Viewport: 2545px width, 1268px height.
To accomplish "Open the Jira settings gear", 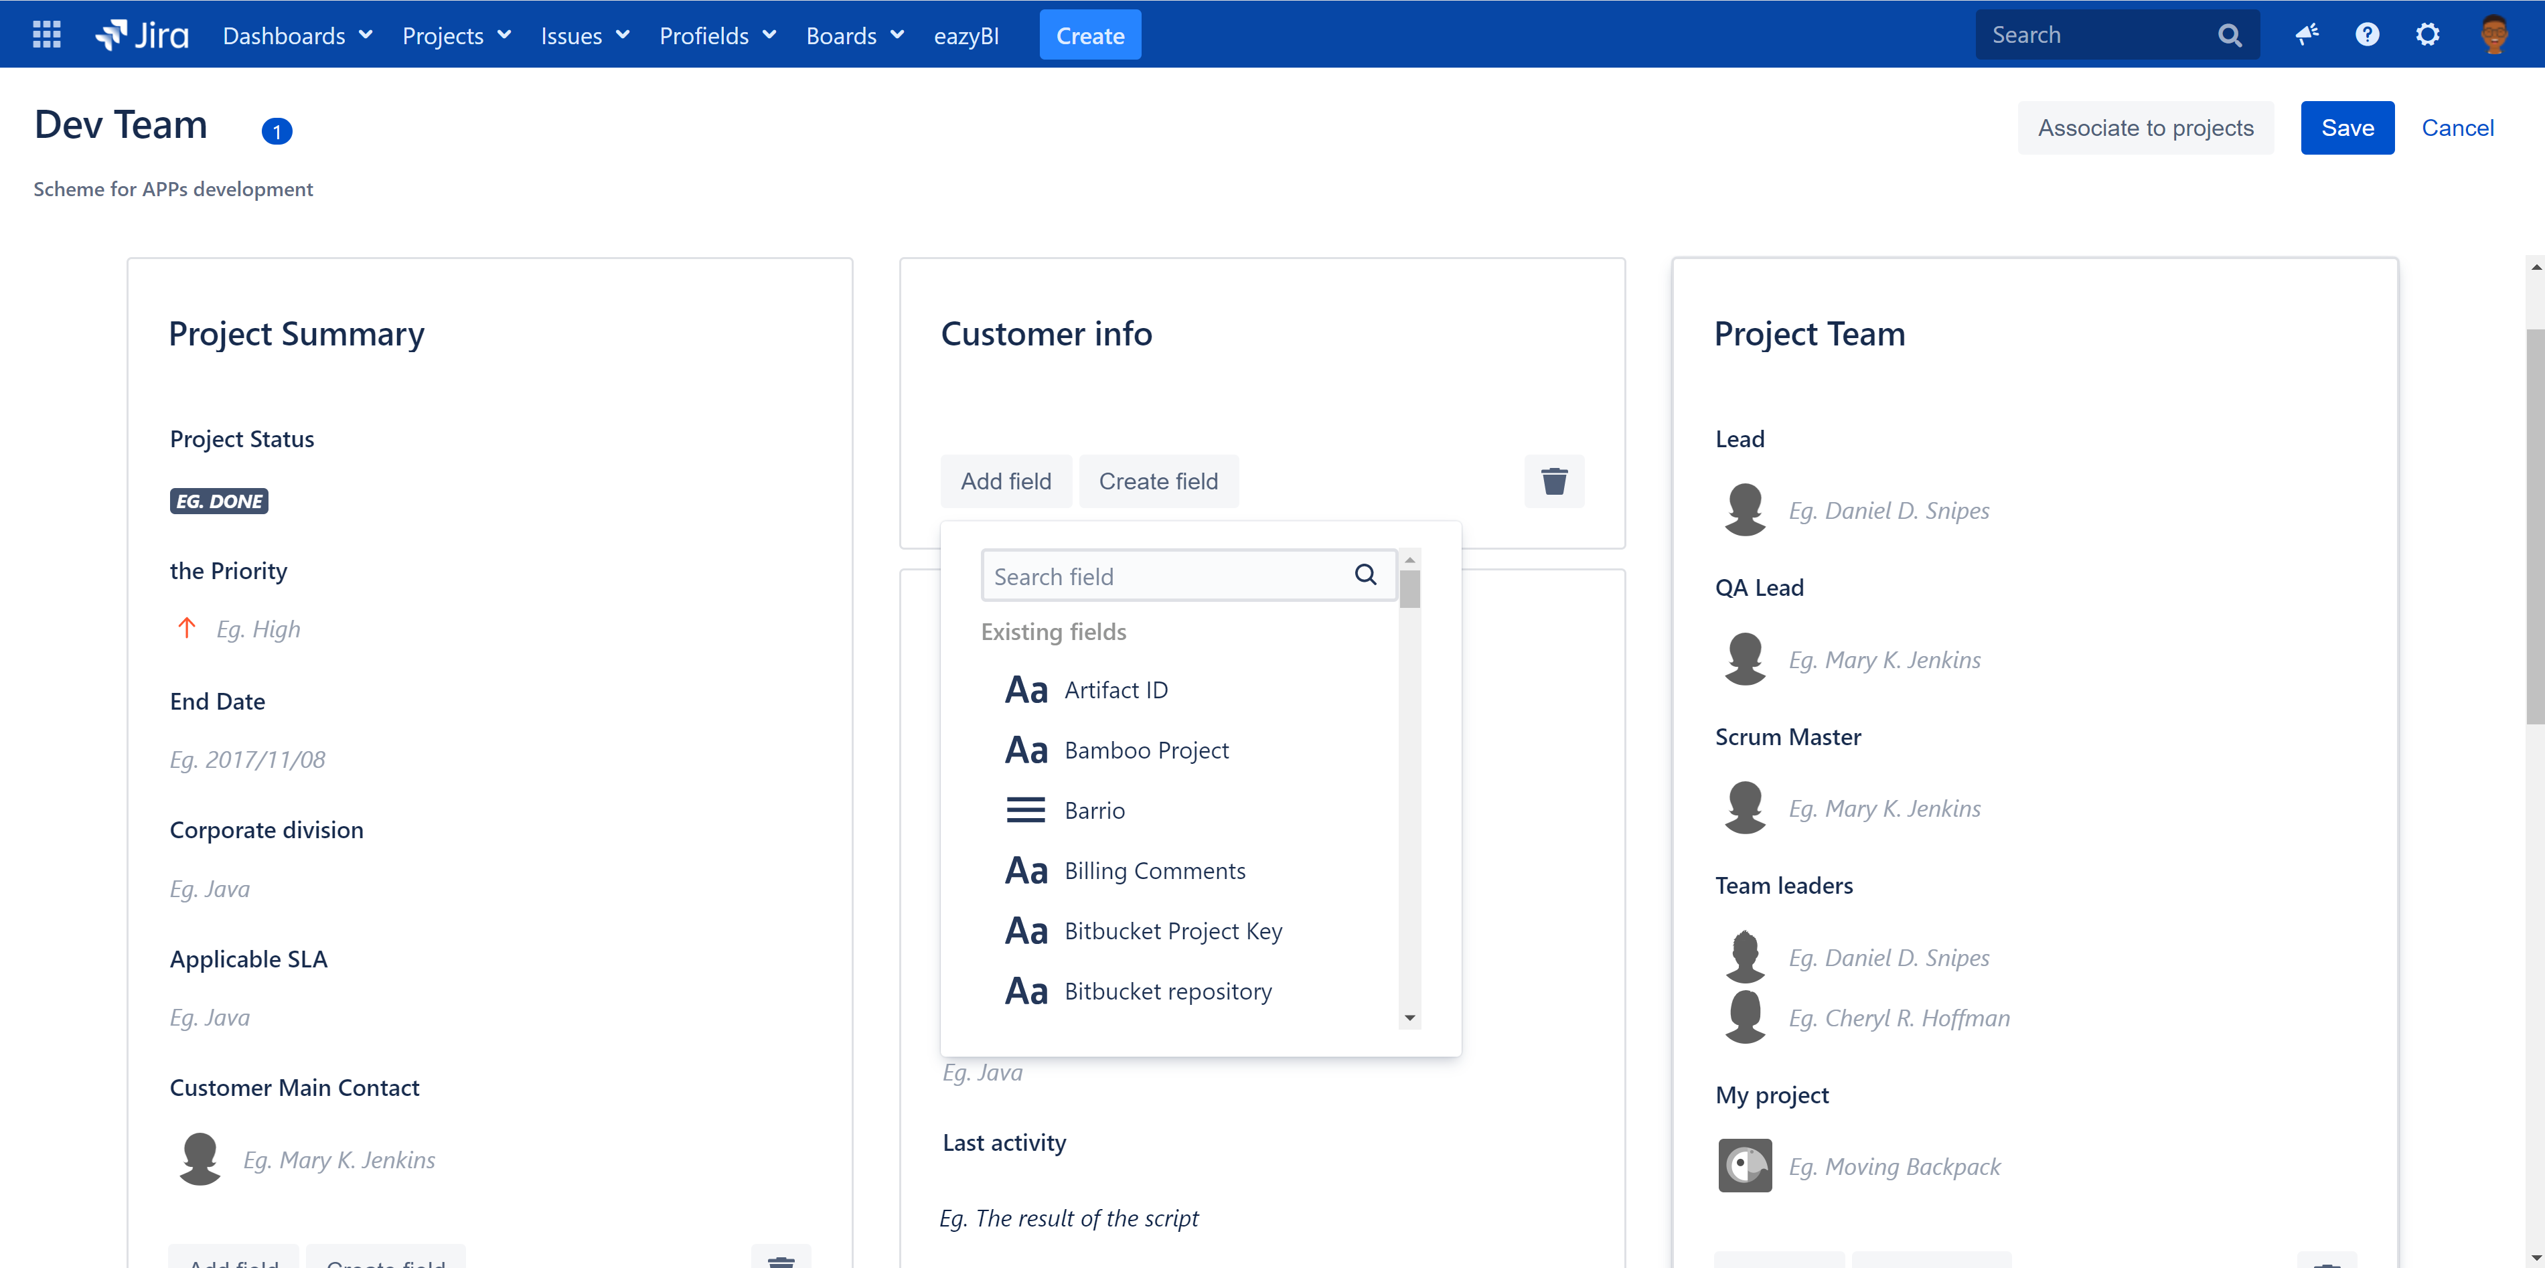I will [x=2427, y=33].
